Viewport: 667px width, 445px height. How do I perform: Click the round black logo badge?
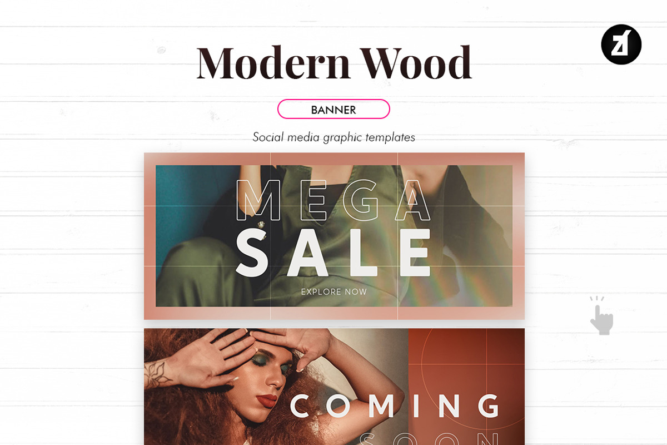coord(621,44)
